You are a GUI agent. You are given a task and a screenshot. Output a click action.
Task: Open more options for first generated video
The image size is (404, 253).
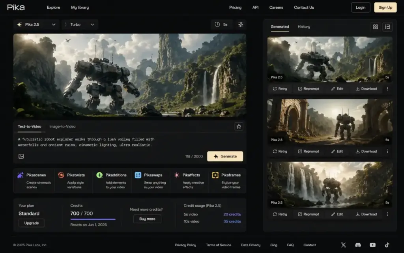[x=387, y=89]
